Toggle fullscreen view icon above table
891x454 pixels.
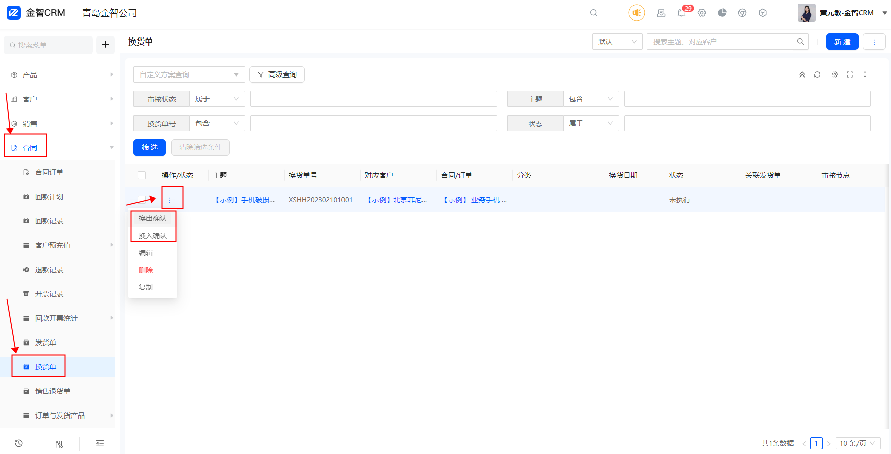[x=850, y=74]
